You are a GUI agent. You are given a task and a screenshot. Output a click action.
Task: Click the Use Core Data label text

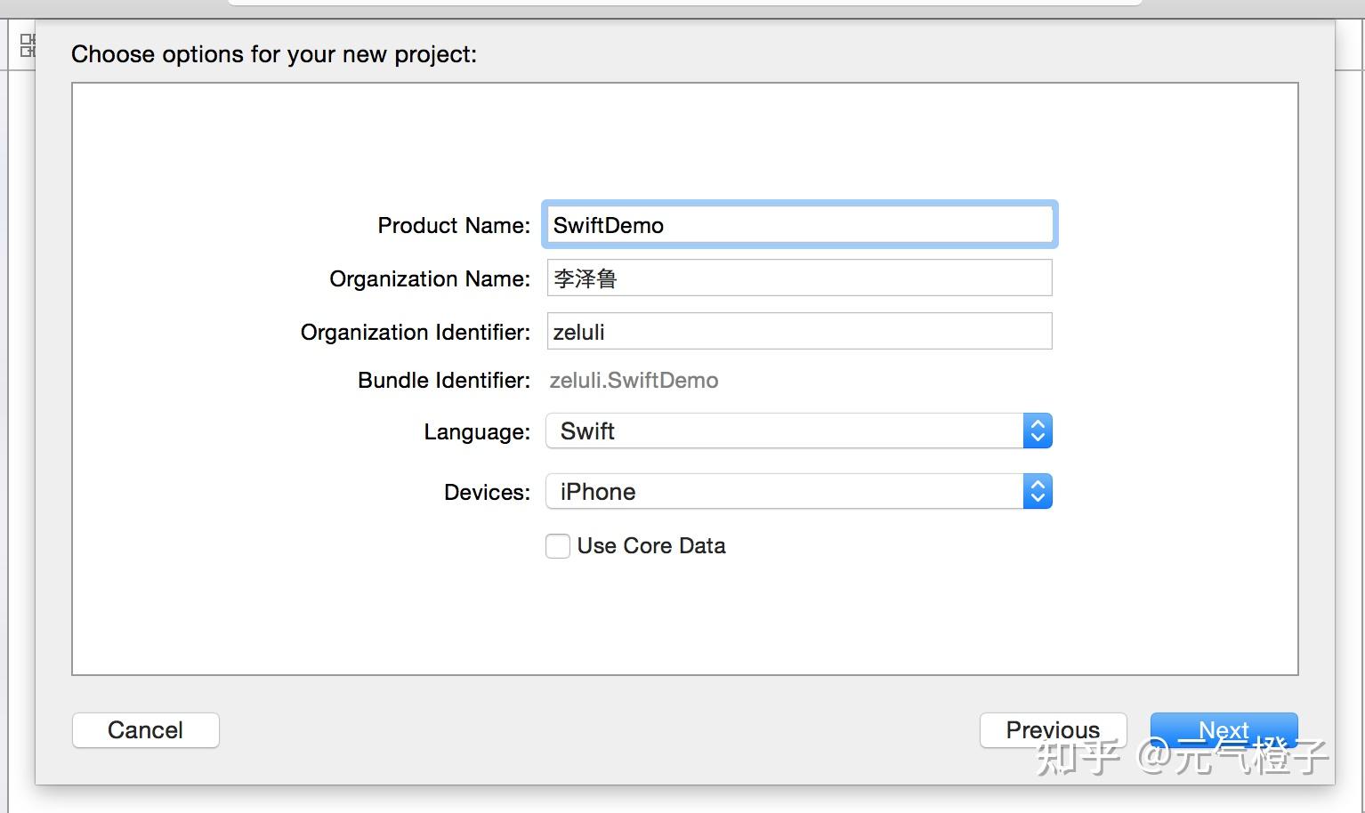pyautogui.click(x=651, y=546)
